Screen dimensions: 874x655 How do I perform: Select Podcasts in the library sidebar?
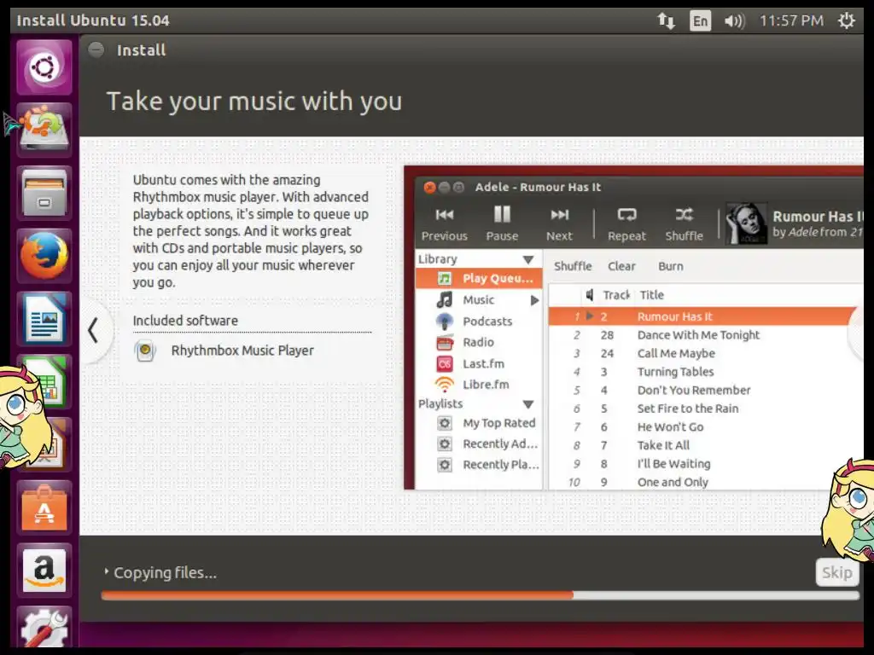479,321
